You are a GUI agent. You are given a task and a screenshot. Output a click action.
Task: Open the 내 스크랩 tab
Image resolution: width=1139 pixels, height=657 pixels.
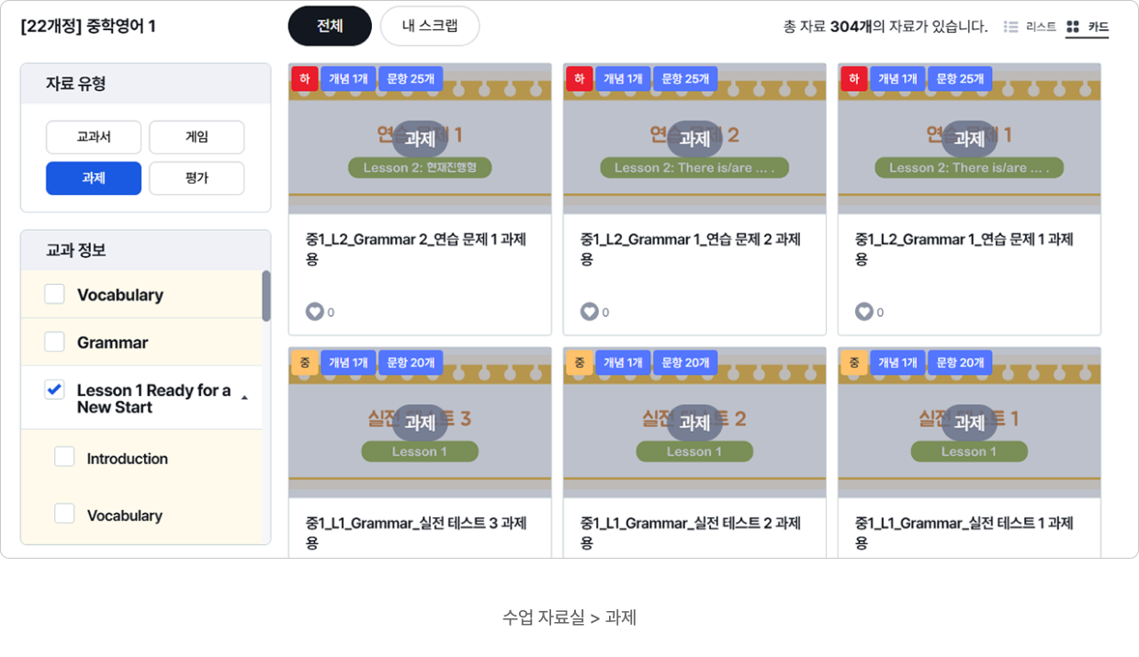click(x=430, y=26)
